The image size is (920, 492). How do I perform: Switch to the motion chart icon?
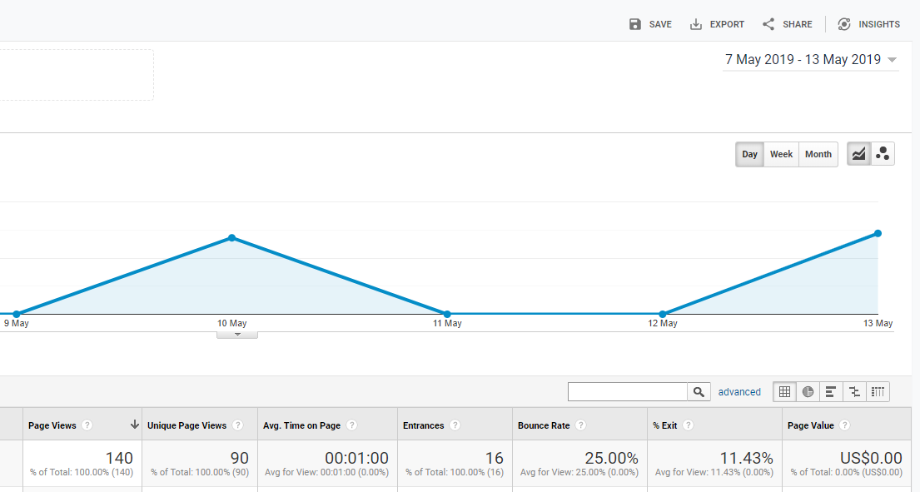[x=883, y=154]
